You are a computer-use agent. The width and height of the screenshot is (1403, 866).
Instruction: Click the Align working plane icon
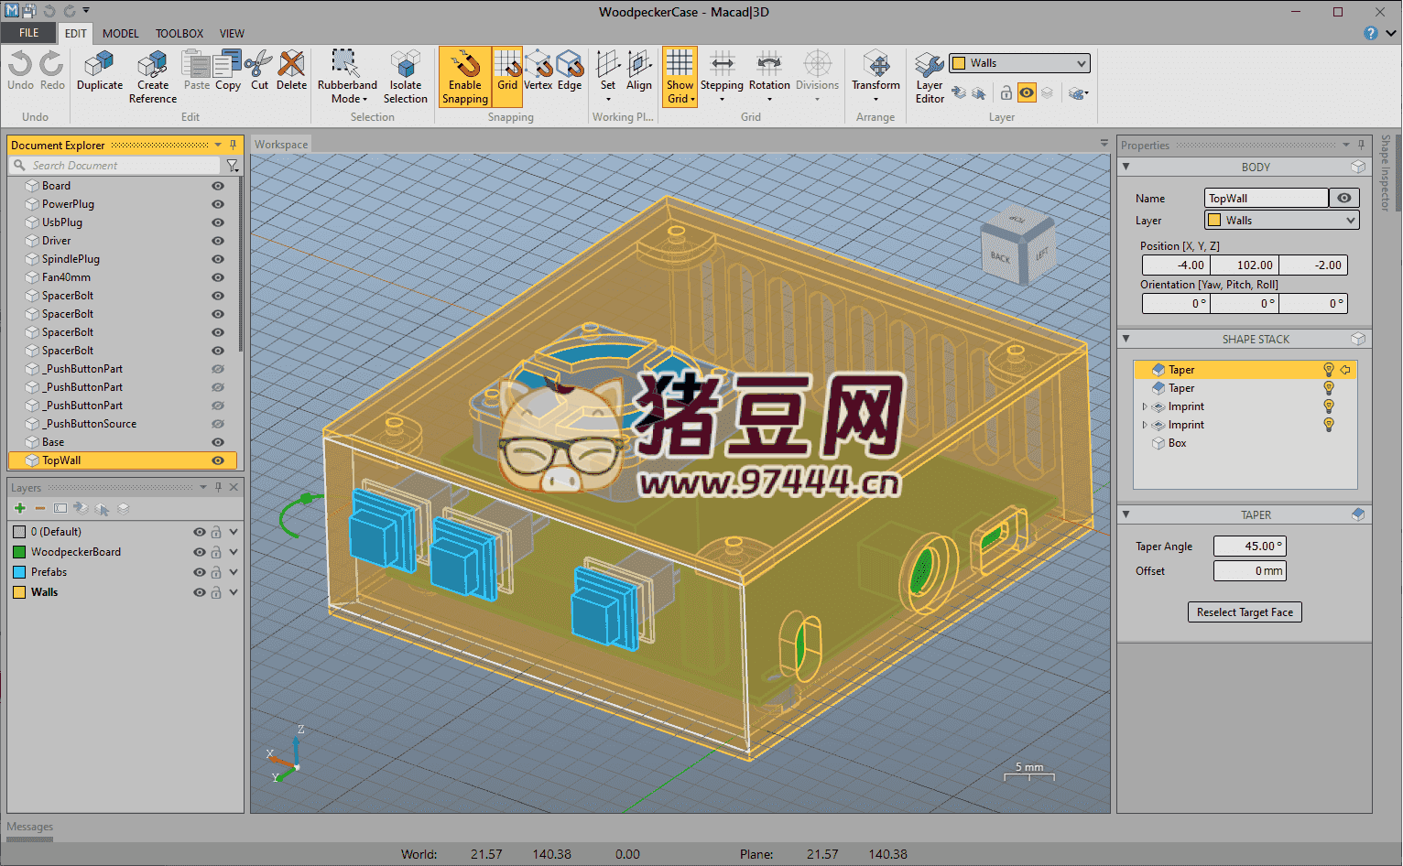(639, 65)
